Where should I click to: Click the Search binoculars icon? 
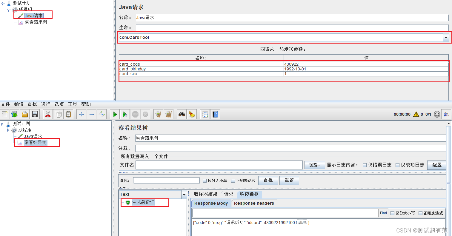click(182, 114)
